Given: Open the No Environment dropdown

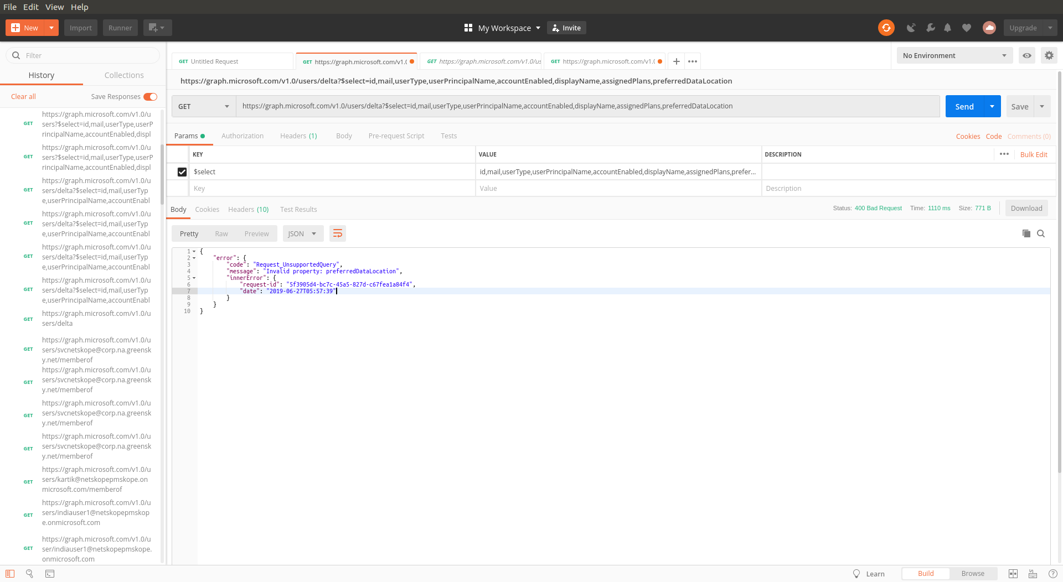Looking at the screenshot, I should coord(954,55).
